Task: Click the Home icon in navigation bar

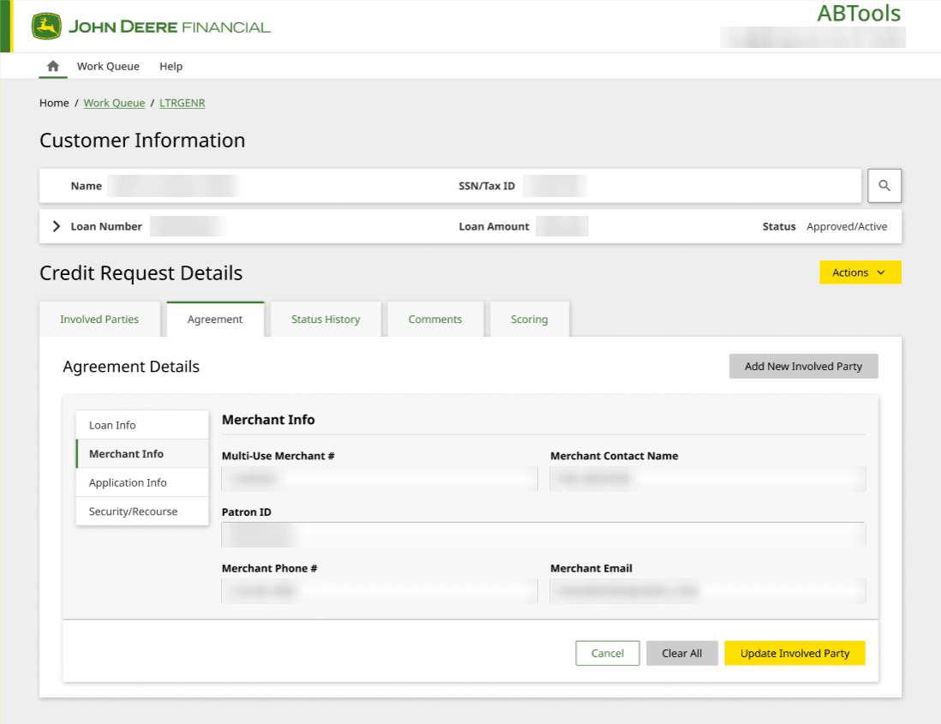Action: pos(53,66)
